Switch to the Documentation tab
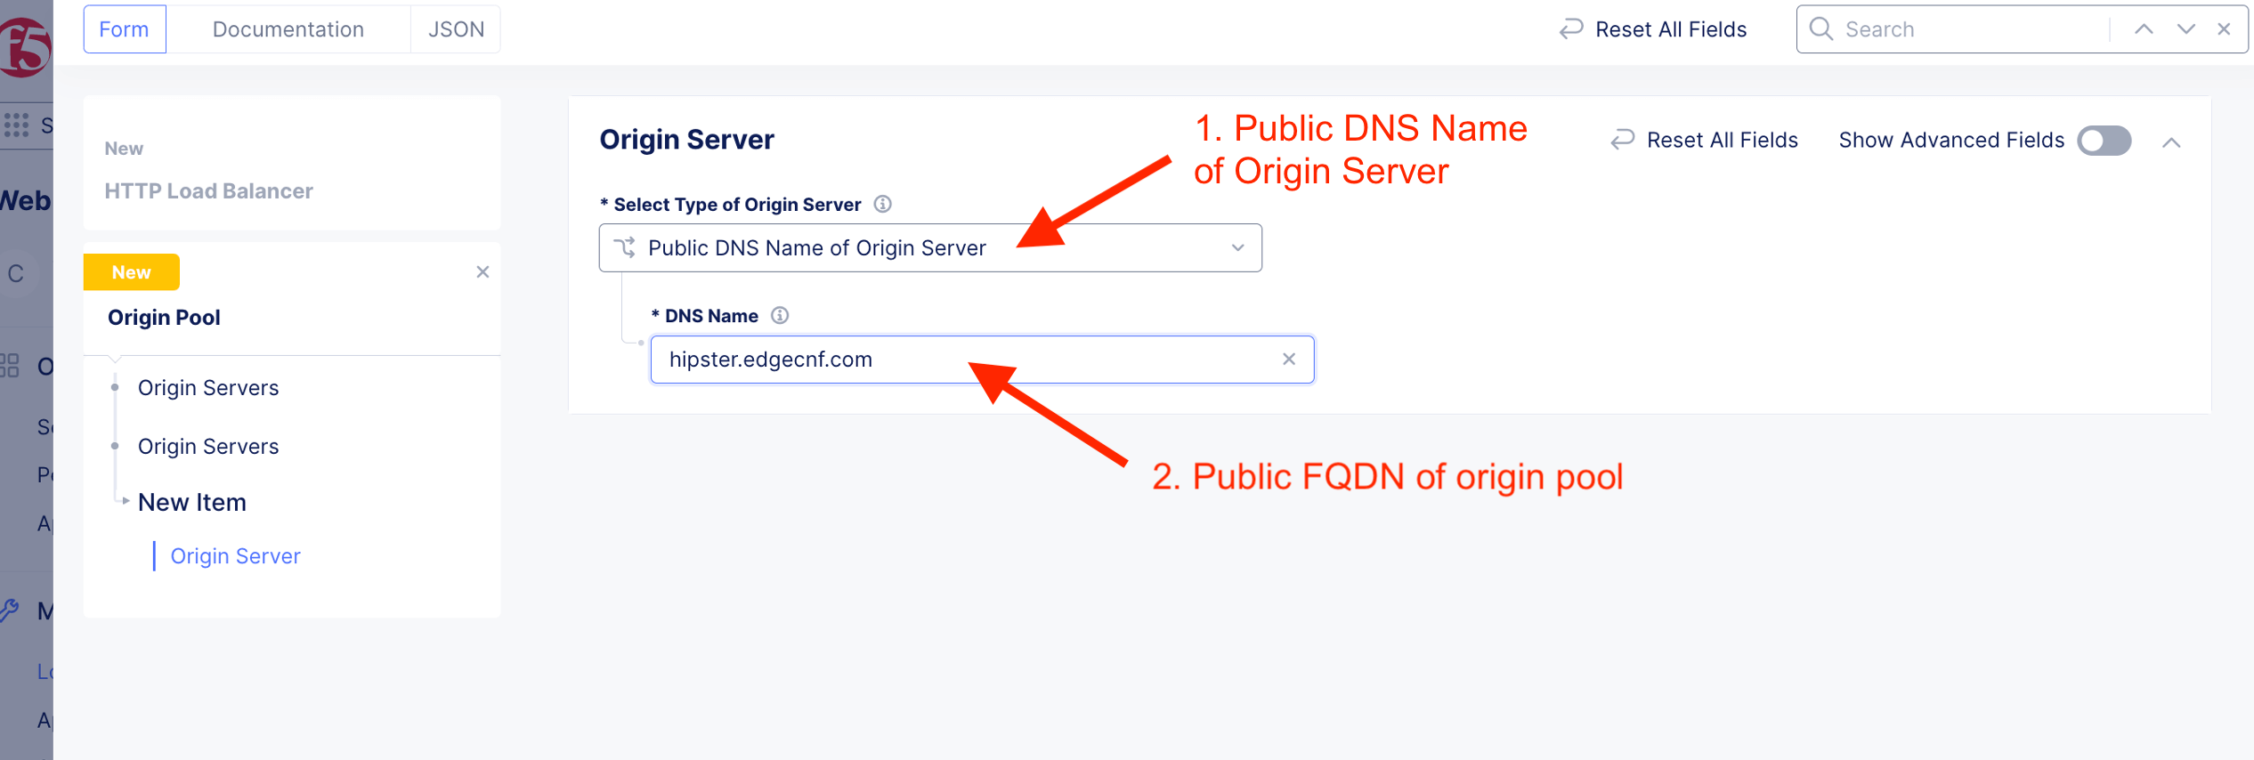The width and height of the screenshot is (2254, 760). click(288, 29)
